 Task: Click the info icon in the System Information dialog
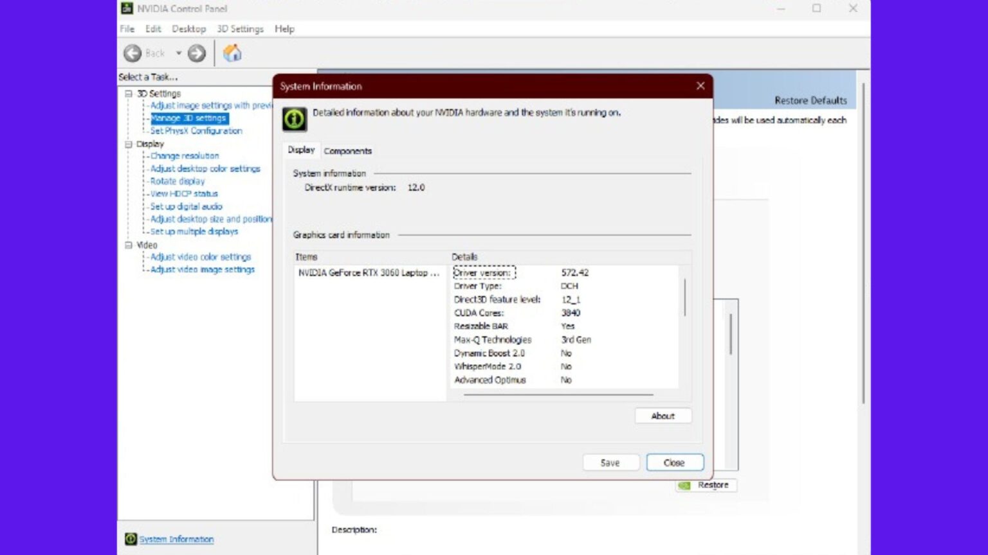click(x=295, y=119)
